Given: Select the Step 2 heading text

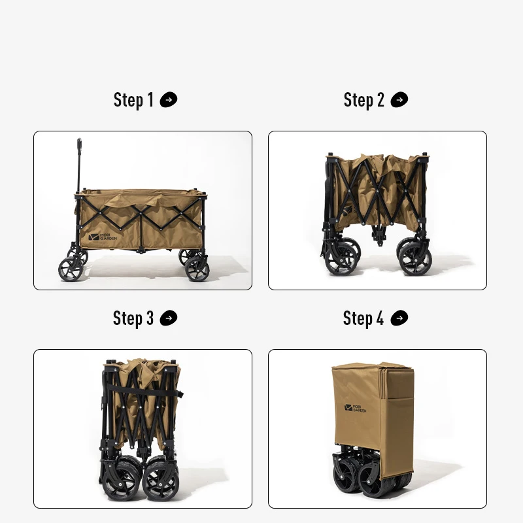Looking at the screenshot, I should (x=364, y=100).
